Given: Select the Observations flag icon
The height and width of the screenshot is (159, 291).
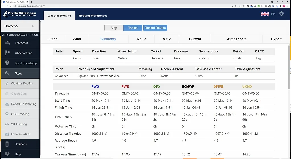Looking at the screenshot, I should 7,53.
